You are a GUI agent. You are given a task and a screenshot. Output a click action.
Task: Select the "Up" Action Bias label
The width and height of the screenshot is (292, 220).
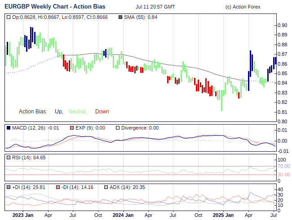coord(58,112)
